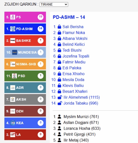This screenshot has width=138, height=143.
Task: Click the open lock beside Ilir Alimehmeti
Action: tap(60, 97)
